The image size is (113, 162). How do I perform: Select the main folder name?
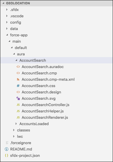pyautogui.click(x=16, y=42)
